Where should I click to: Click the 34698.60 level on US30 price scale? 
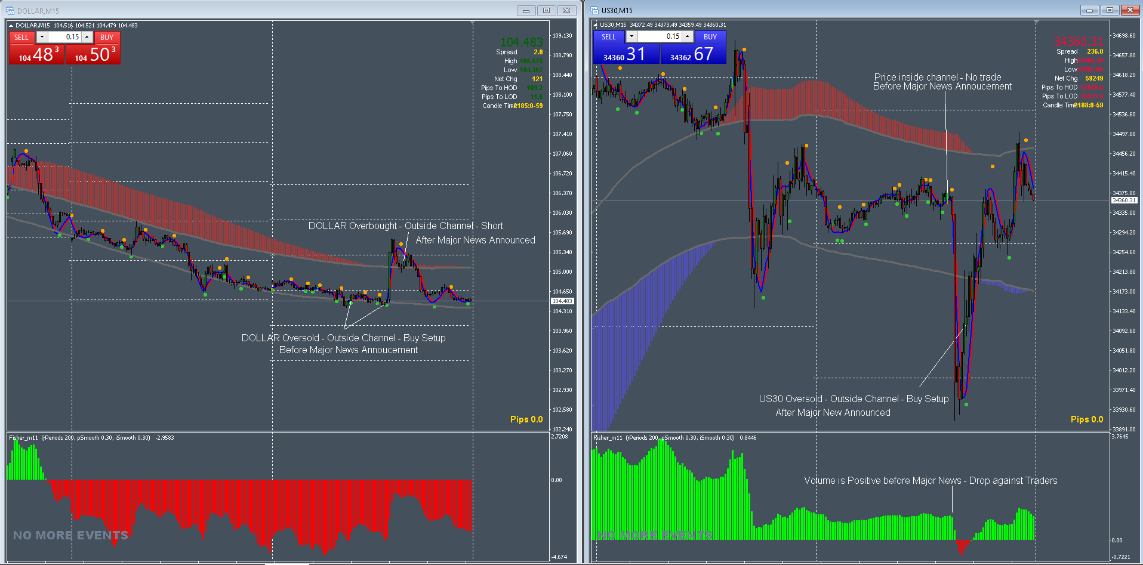(1124, 36)
